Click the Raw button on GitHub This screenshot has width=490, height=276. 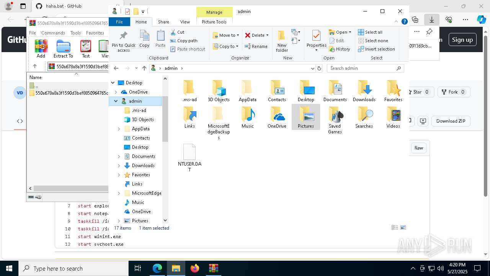click(419, 148)
